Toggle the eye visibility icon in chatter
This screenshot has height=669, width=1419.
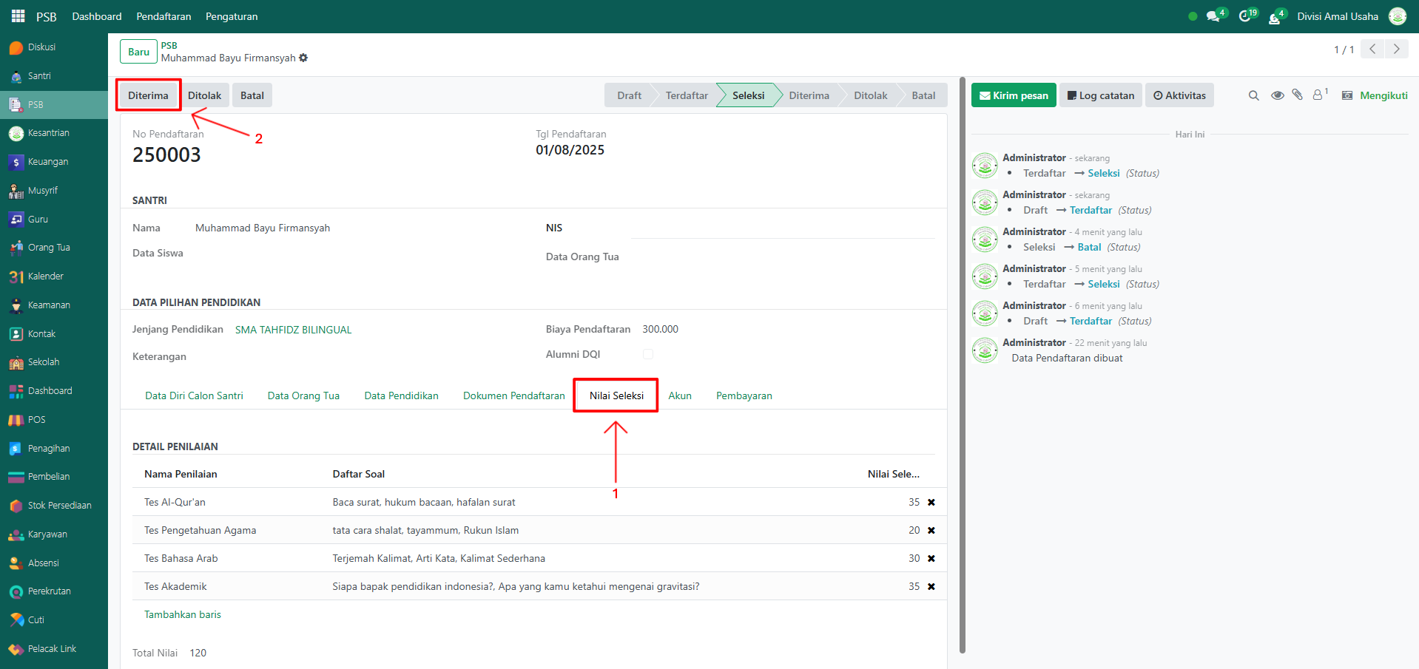point(1277,95)
